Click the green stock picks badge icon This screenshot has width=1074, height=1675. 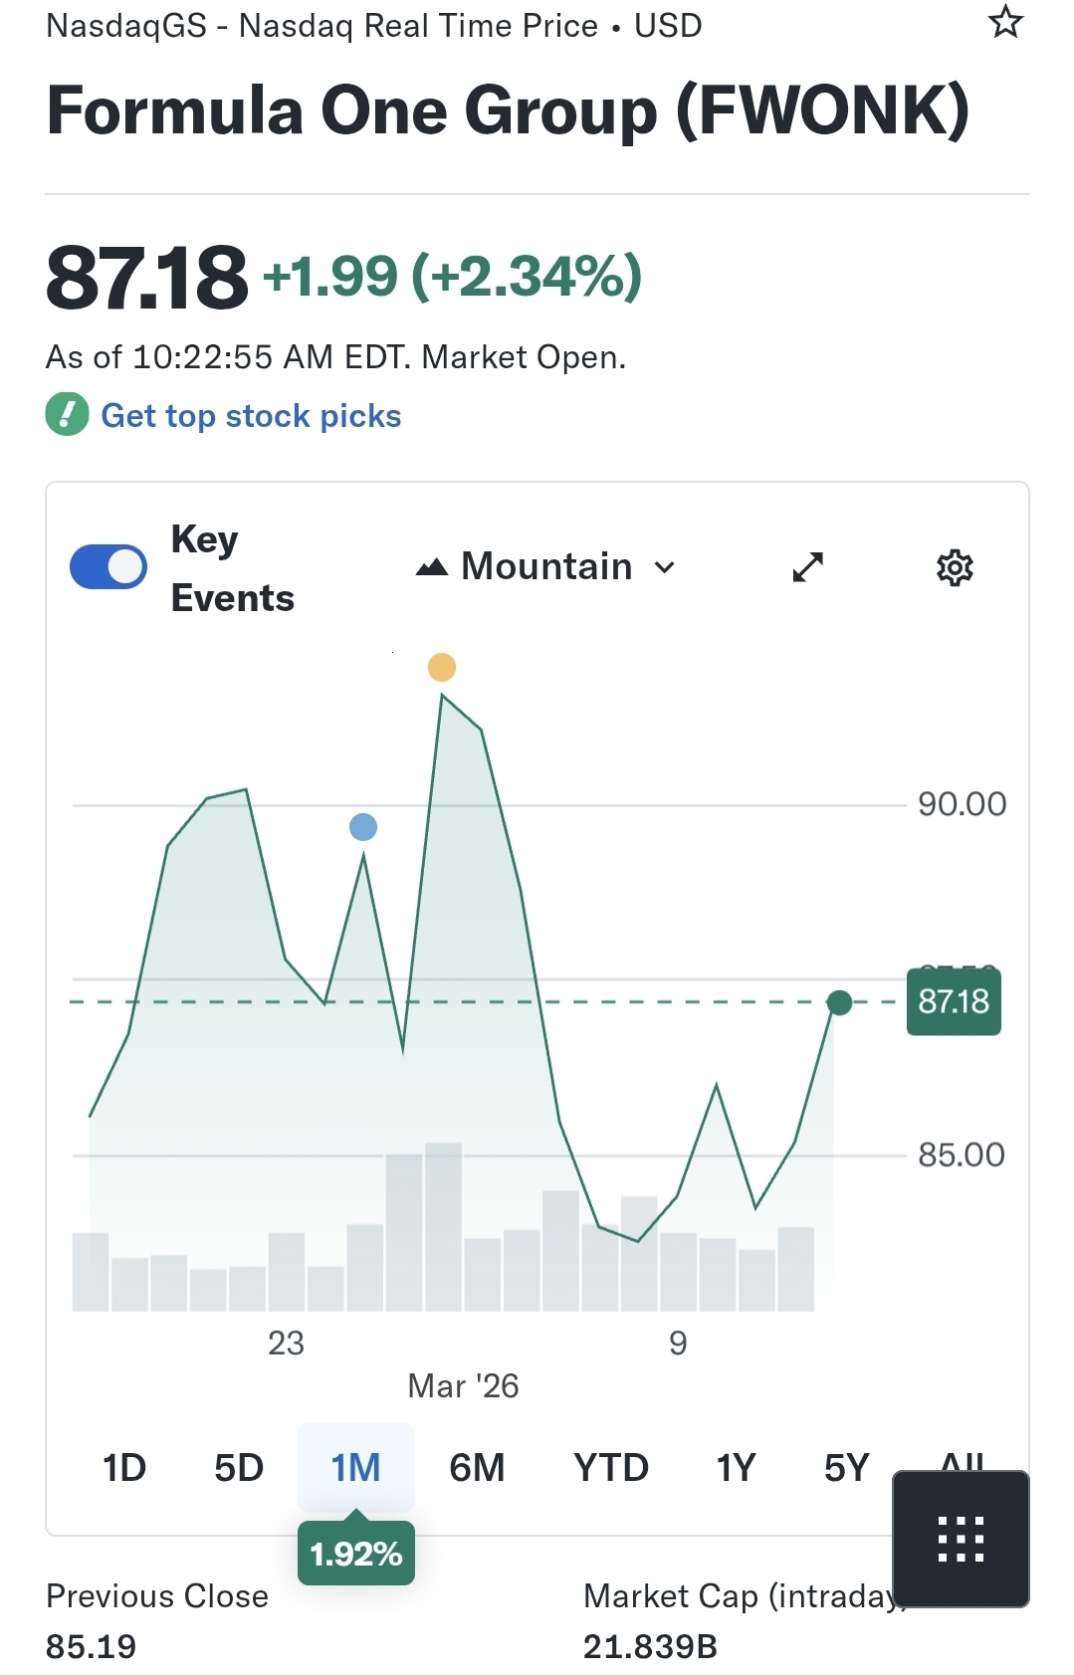(67, 414)
